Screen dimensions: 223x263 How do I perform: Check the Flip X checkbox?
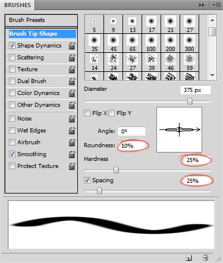[87, 113]
